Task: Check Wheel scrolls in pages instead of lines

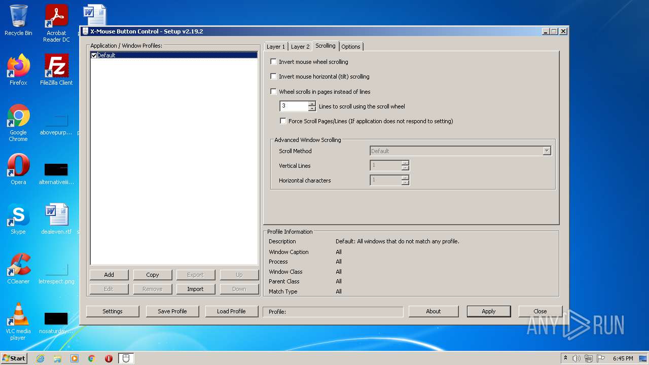Action: tap(274, 92)
